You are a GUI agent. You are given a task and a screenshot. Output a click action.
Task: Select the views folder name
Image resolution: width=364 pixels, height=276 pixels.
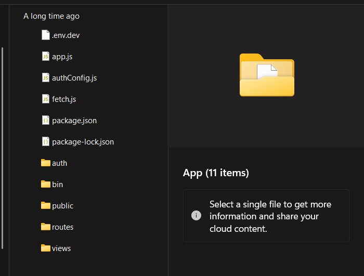tap(61, 248)
